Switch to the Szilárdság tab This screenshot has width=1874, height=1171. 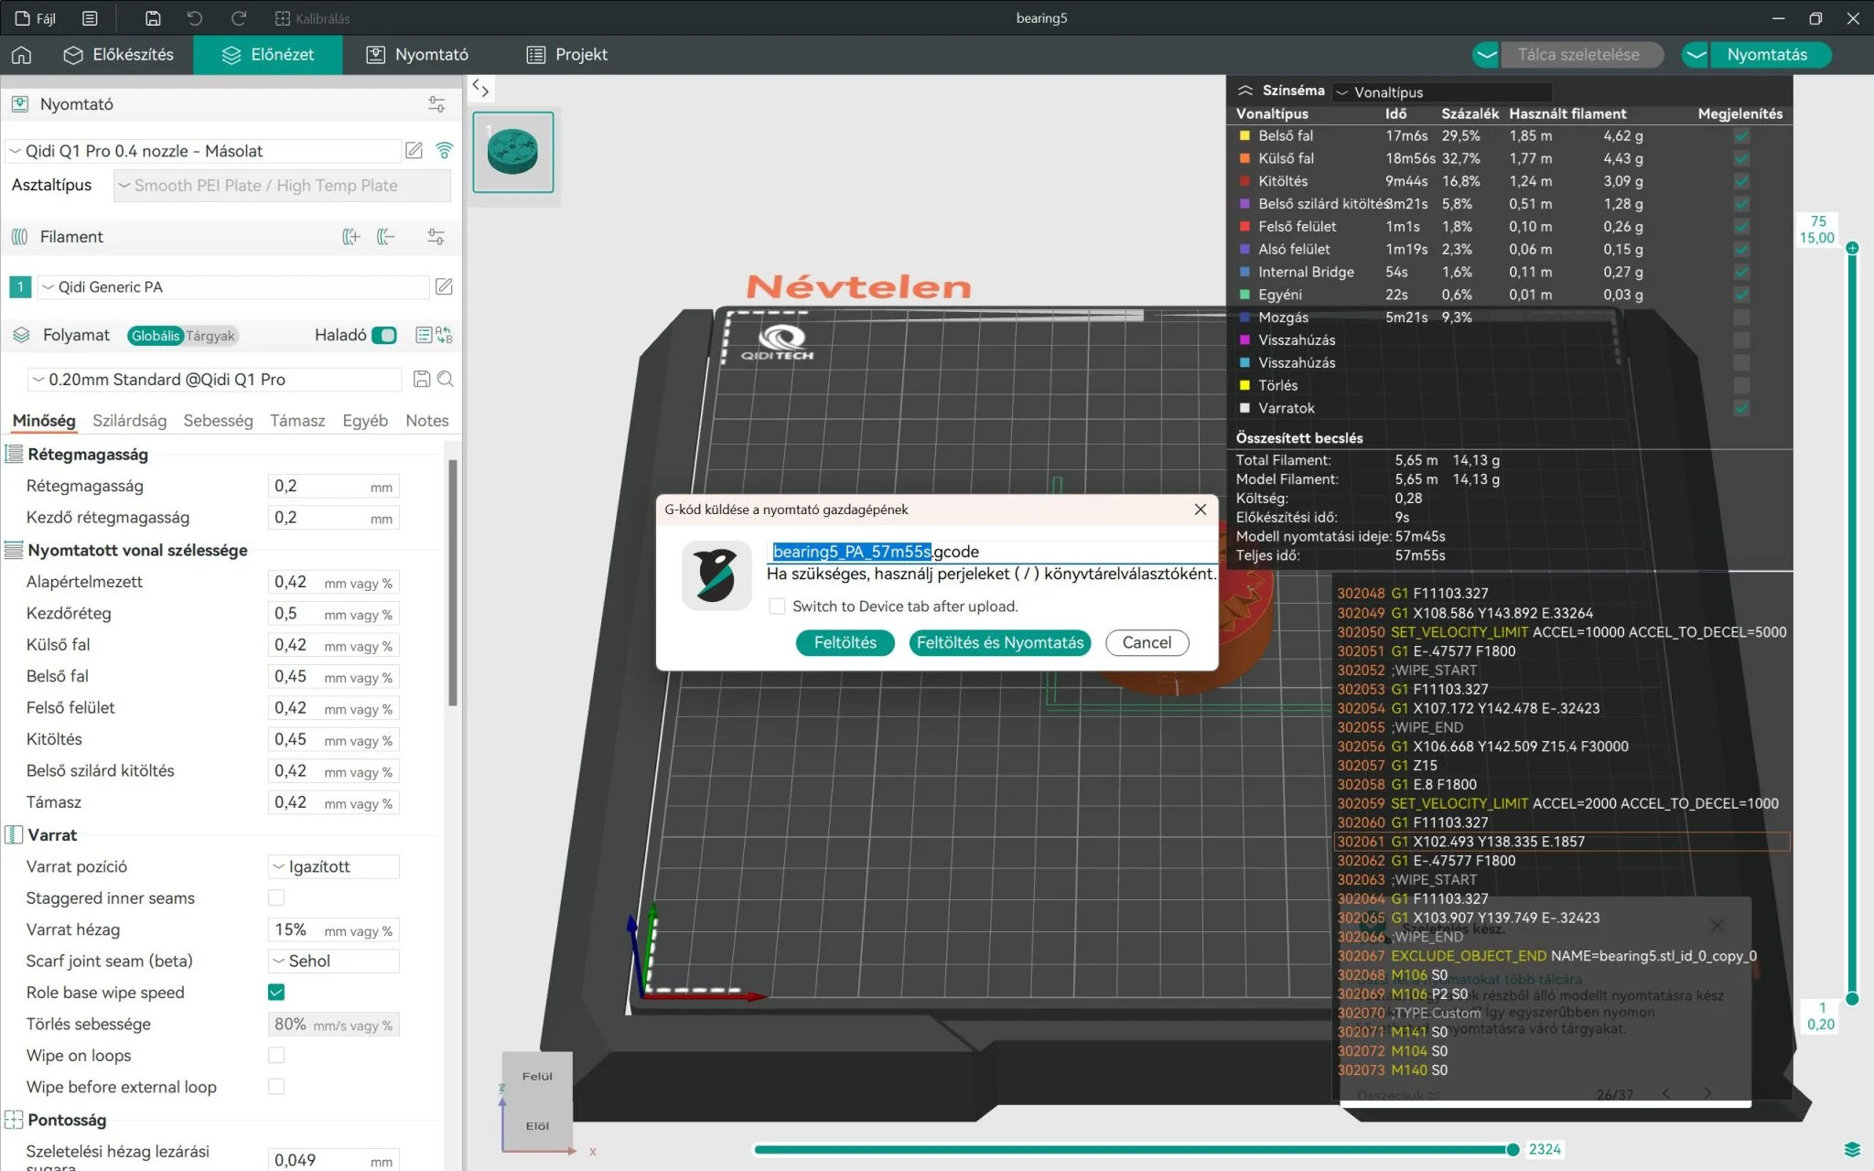(129, 420)
